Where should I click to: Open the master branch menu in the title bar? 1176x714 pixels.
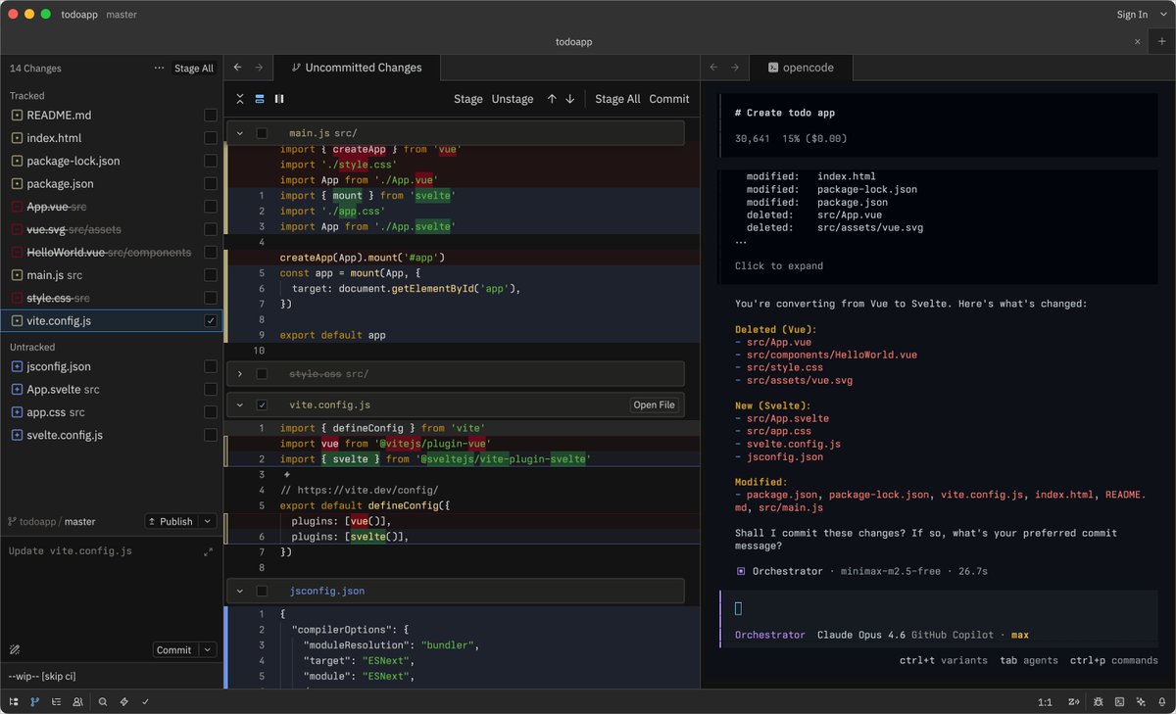121,15
